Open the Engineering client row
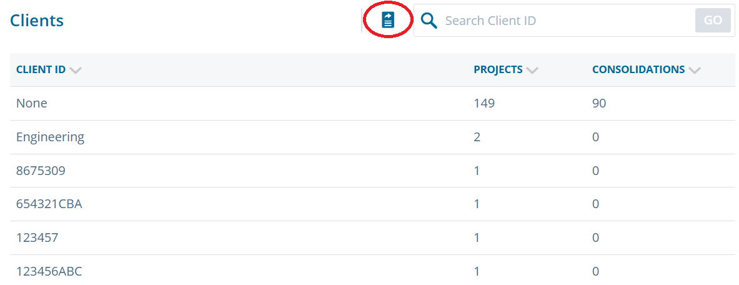 coord(372,137)
